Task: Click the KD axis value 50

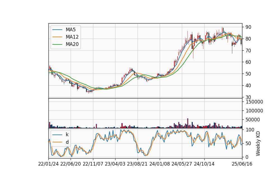Action: pos(248,143)
